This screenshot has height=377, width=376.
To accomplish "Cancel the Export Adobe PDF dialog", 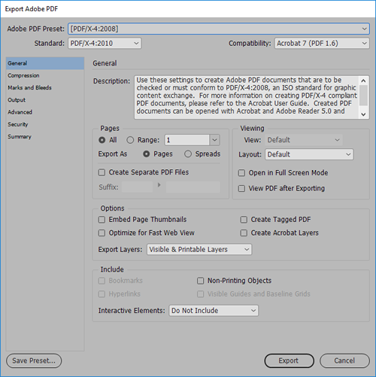I will tap(344, 361).
